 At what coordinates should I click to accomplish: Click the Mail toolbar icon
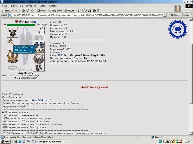(x=84, y=11)
